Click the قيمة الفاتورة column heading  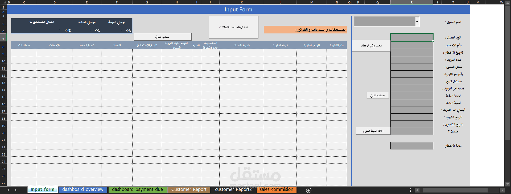[x=280, y=45]
